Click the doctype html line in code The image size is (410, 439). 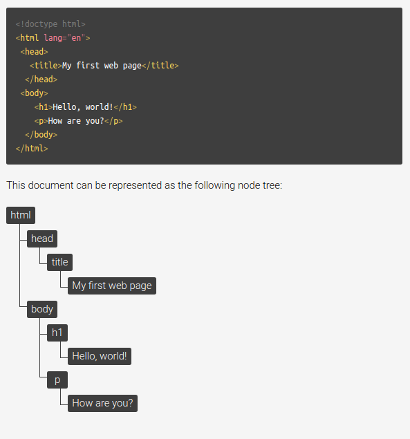tap(50, 24)
